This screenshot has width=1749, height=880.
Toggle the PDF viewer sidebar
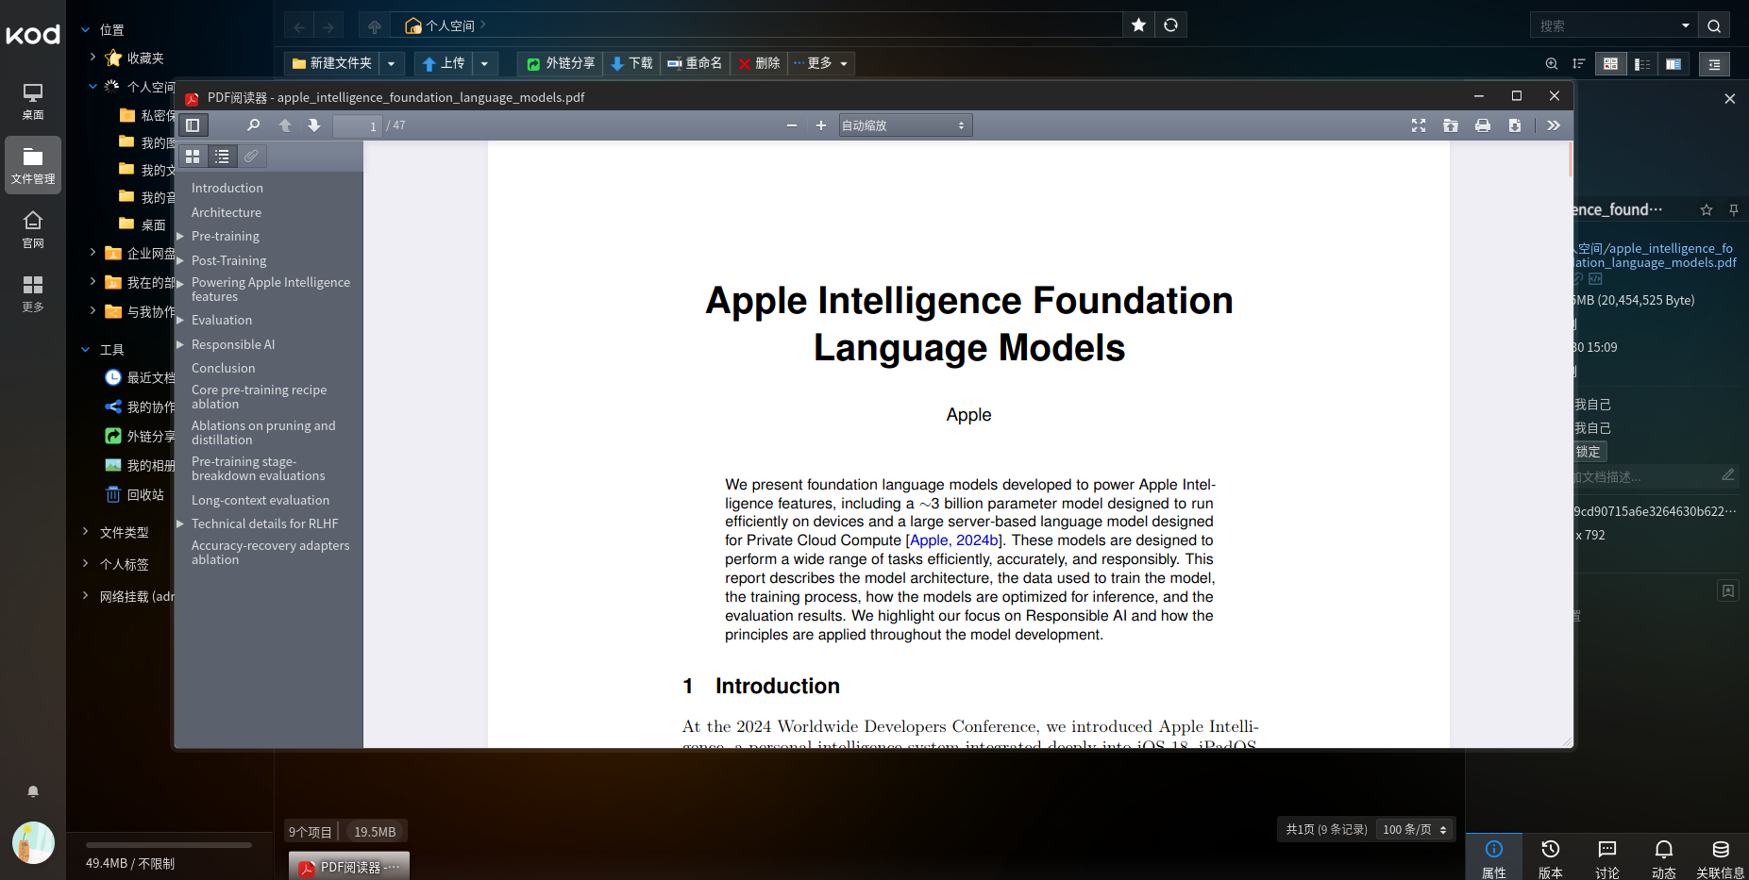pyautogui.click(x=193, y=125)
